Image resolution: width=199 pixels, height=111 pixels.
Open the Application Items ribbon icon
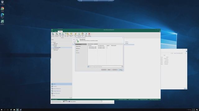tap(71, 35)
